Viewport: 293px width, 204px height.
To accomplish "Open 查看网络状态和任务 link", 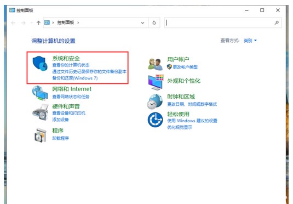I will (71, 97).
